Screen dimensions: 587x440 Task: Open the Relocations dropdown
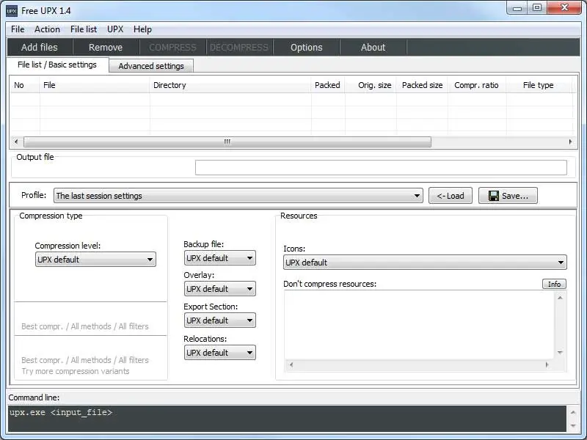219,353
